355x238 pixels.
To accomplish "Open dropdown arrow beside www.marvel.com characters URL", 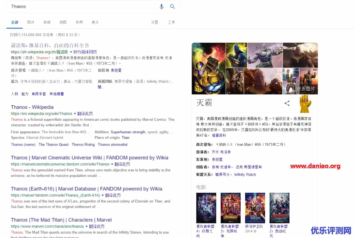I will click(87, 226).
